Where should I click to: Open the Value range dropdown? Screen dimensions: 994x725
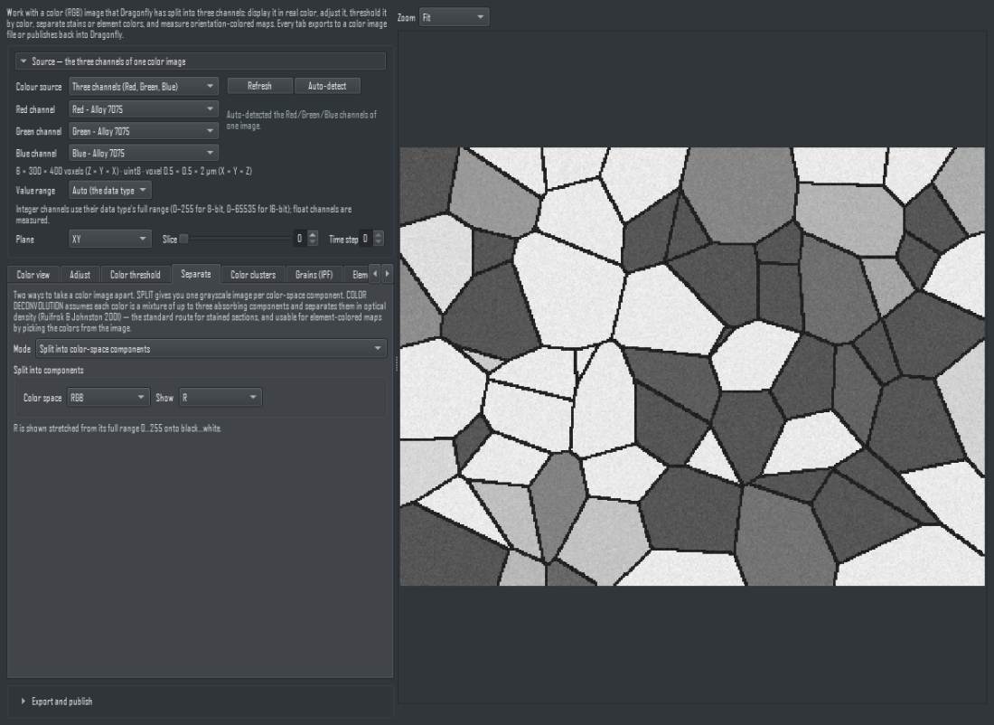click(x=109, y=190)
